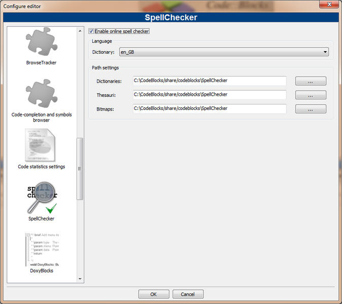Open the Code statistics settings icon
The image size is (342, 304).
[x=40, y=145]
